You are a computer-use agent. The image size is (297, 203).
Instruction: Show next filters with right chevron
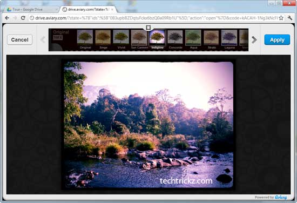point(254,40)
